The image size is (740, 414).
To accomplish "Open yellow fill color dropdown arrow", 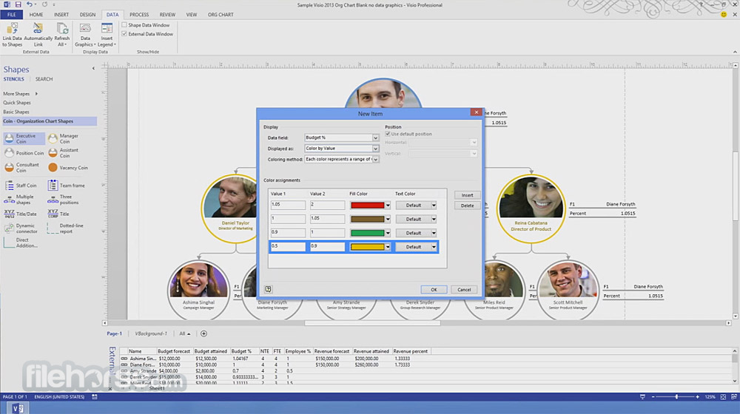I will coord(388,247).
